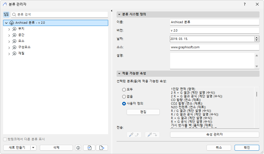
Task: Click the 이름 field containing Archicad 분류
Action: click(214, 22)
